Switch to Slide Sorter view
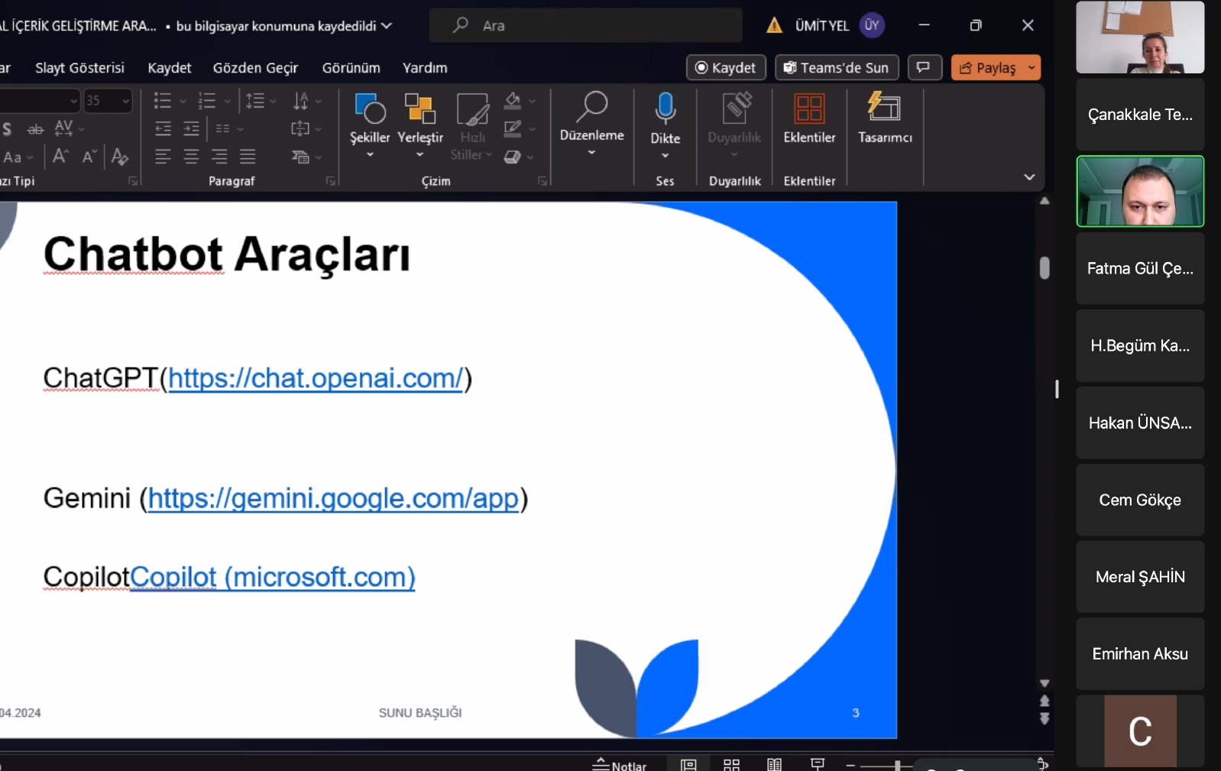This screenshot has height=771, width=1221. (x=731, y=764)
